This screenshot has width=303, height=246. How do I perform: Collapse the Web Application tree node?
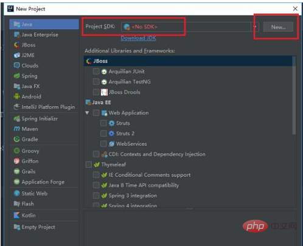tap(87, 113)
